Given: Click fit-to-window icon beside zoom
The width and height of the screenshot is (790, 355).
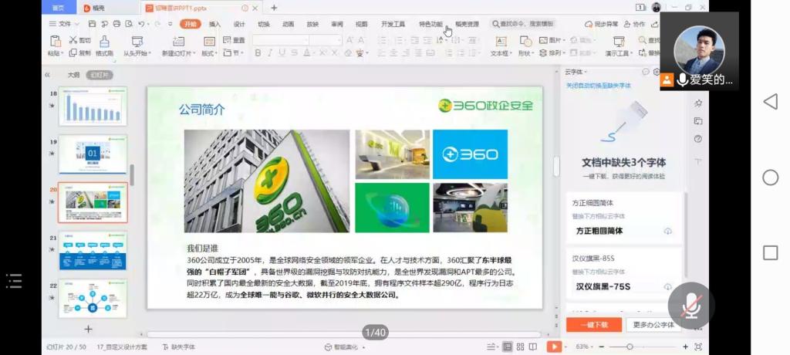Looking at the screenshot, I should tap(697, 347).
